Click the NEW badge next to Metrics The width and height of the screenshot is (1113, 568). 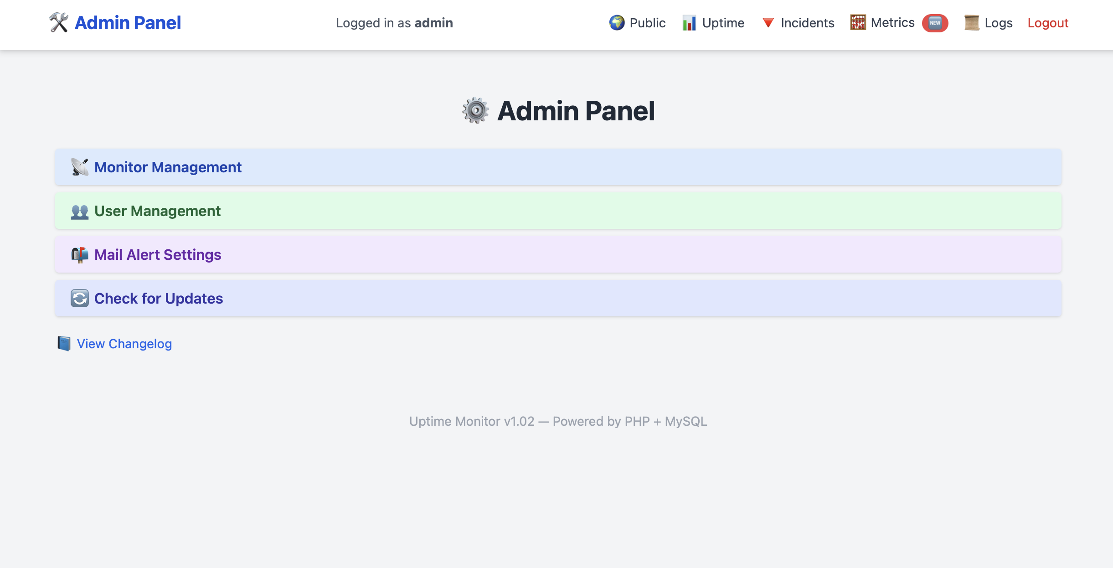(935, 22)
